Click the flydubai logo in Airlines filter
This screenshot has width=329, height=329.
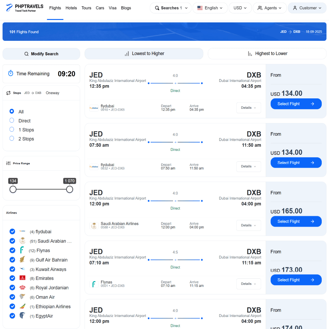[x=22, y=231]
